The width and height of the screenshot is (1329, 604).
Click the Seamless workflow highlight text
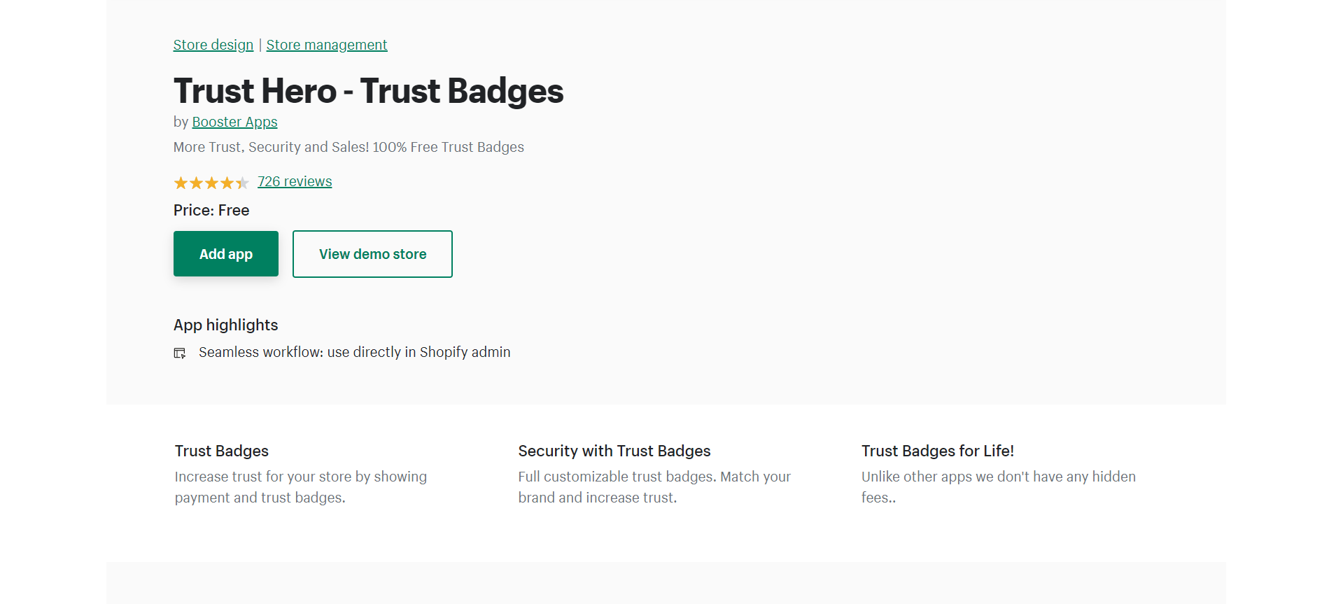pos(355,352)
